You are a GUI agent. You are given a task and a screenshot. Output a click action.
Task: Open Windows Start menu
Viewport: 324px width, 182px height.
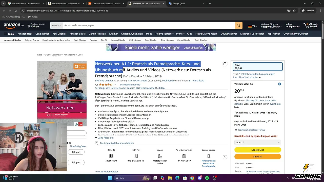(110, 178)
